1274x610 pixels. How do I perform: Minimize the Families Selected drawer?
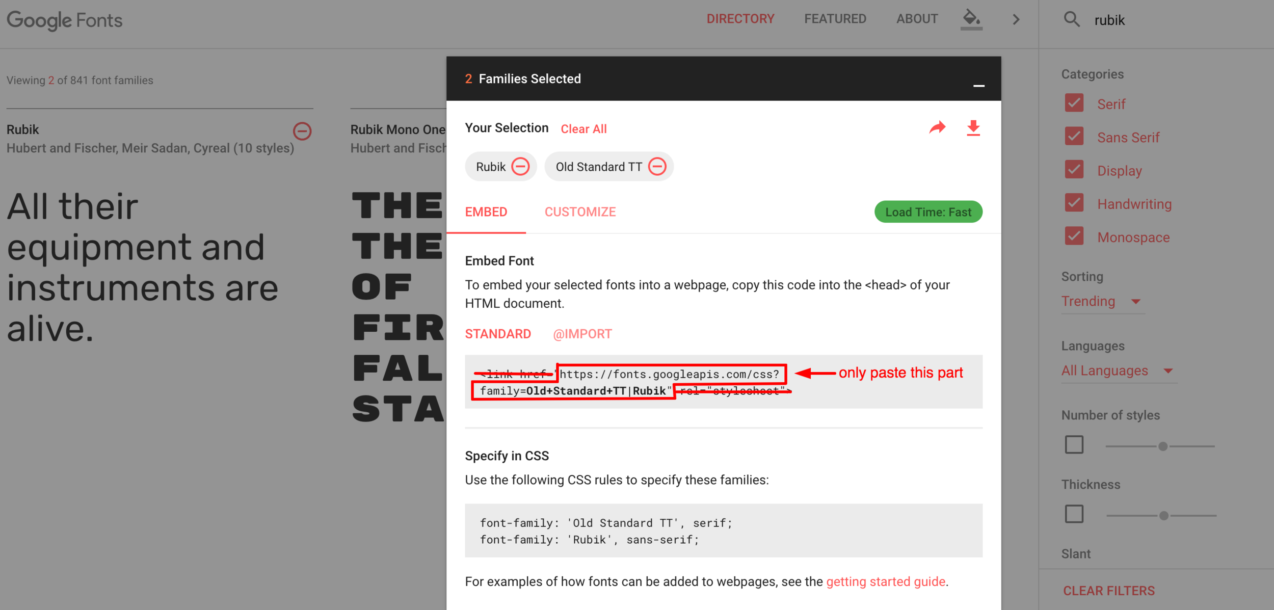(978, 86)
